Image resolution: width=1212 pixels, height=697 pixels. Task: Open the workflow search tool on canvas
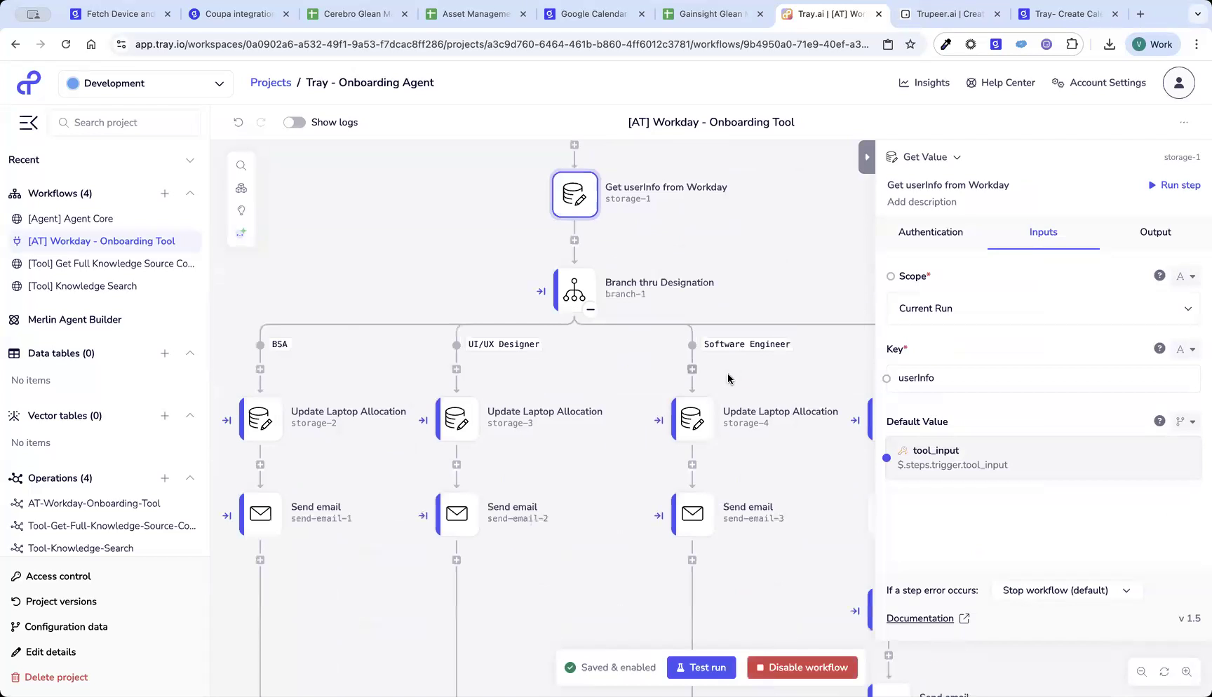coord(241,165)
